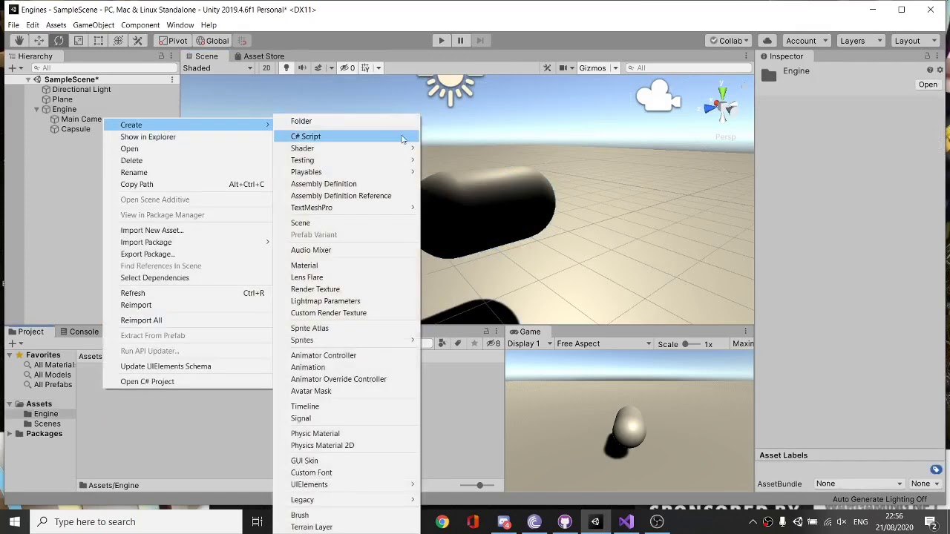Choose Animator Controller menu item
The height and width of the screenshot is (534, 950).
[346, 355]
